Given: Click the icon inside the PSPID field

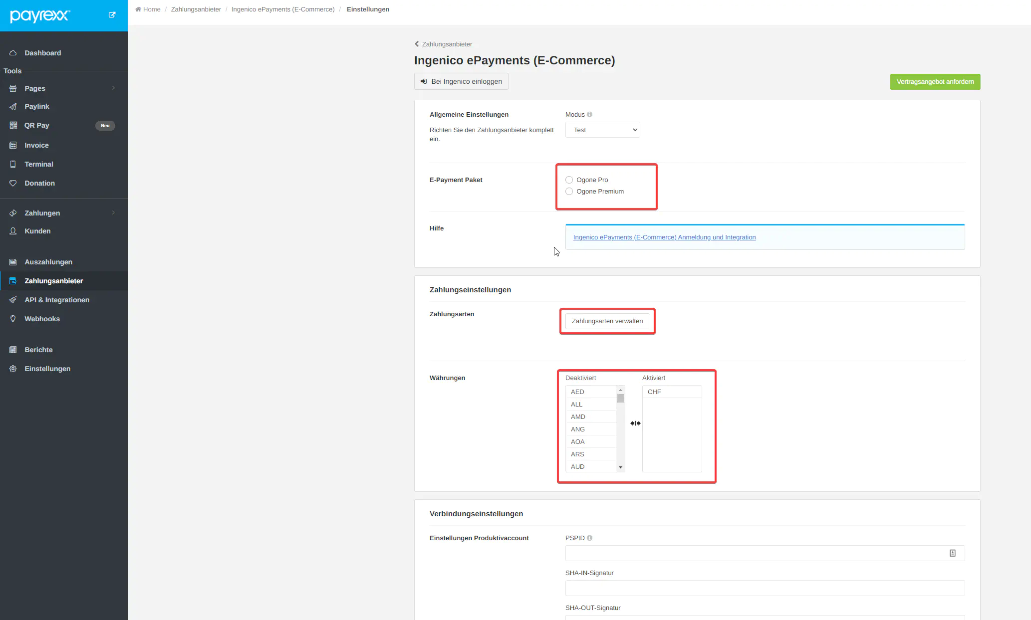Looking at the screenshot, I should coord(952,553).
